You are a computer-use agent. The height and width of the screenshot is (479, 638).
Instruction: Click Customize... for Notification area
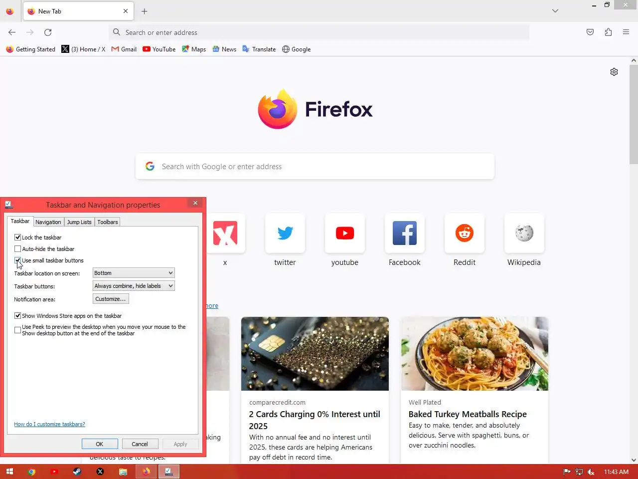(x=111, y=299)
